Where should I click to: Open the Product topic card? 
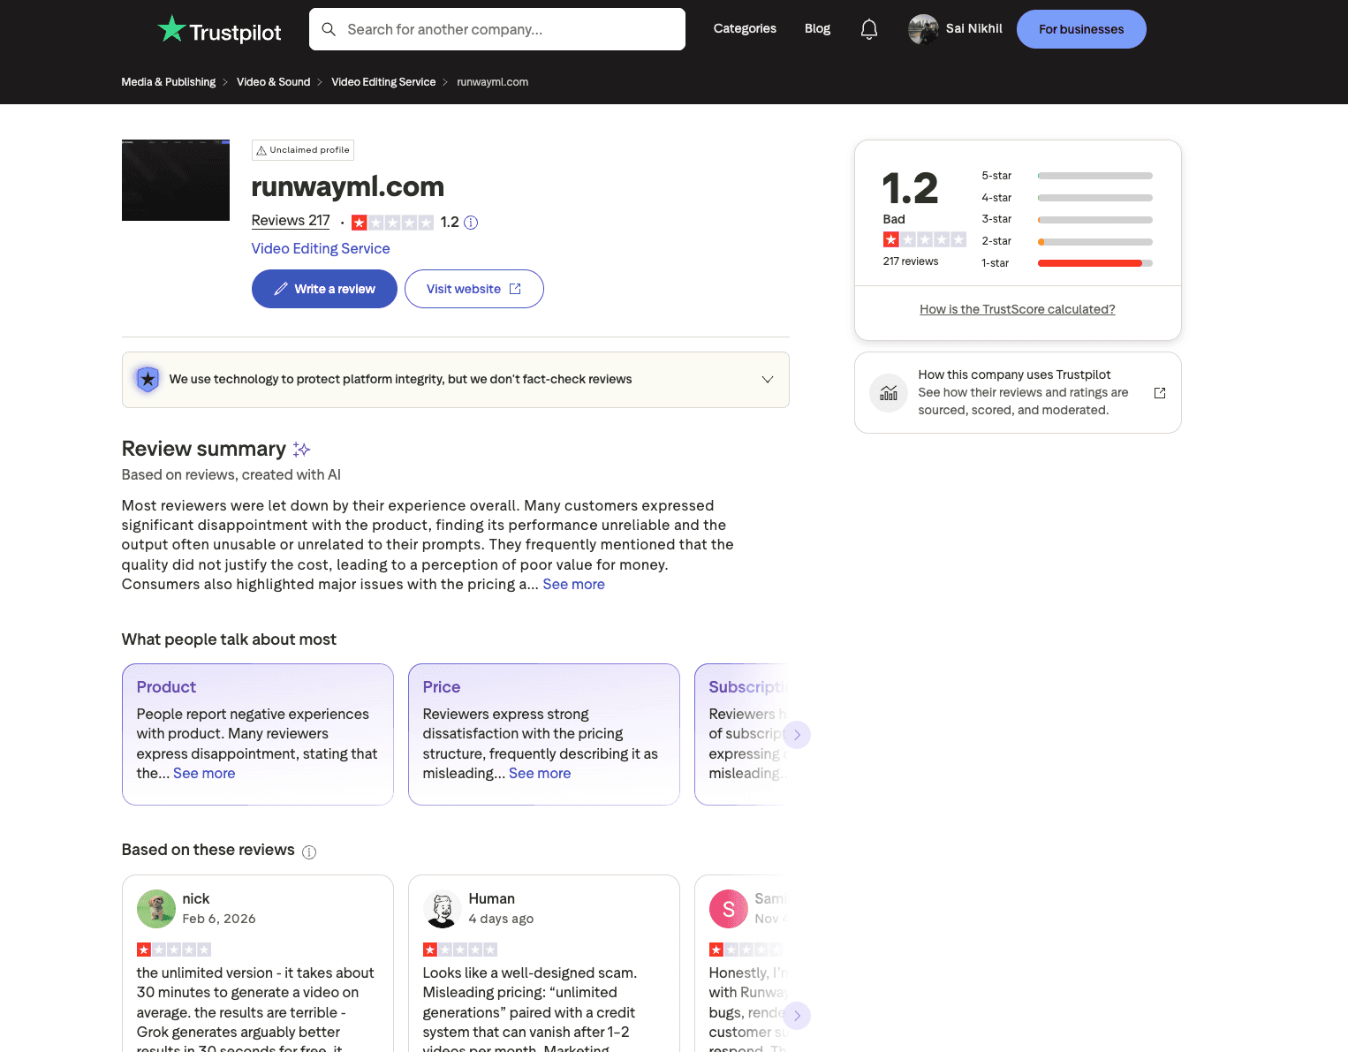[258, 734]
